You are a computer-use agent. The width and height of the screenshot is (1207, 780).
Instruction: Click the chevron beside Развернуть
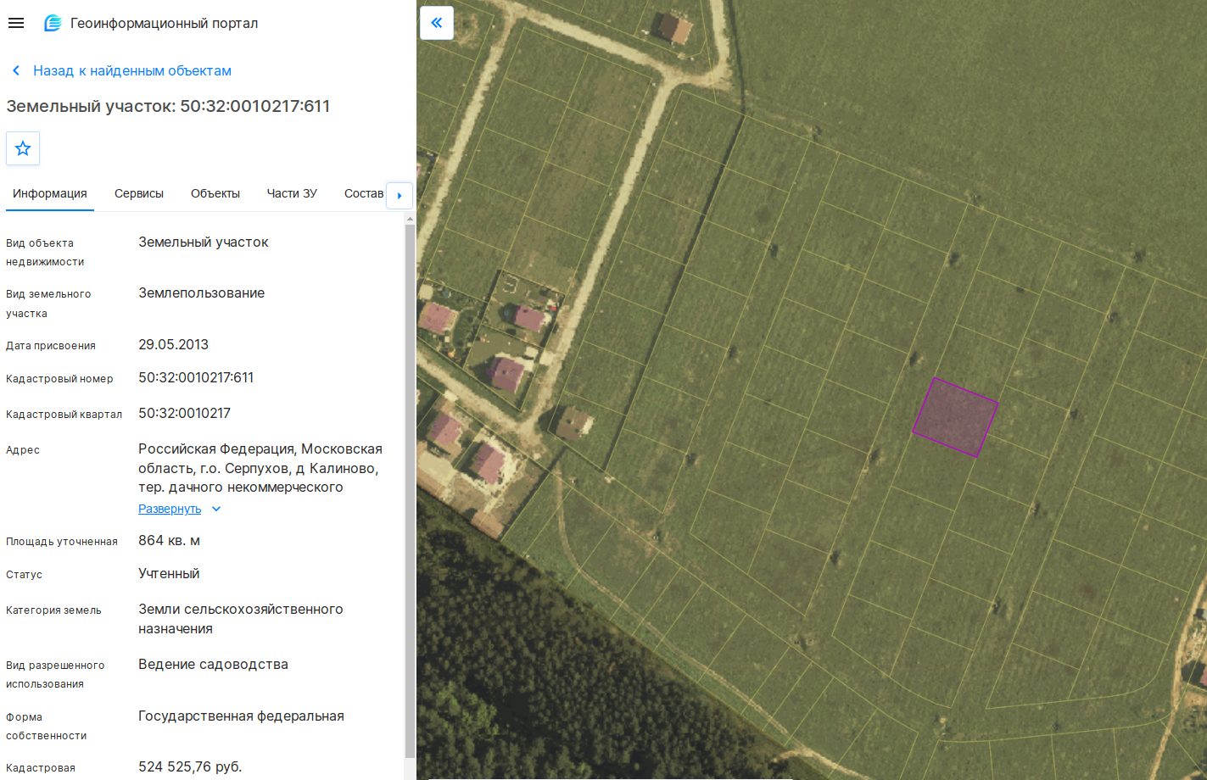coord(216,509)
